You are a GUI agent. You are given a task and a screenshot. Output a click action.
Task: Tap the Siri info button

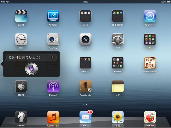tap(52, 57)
